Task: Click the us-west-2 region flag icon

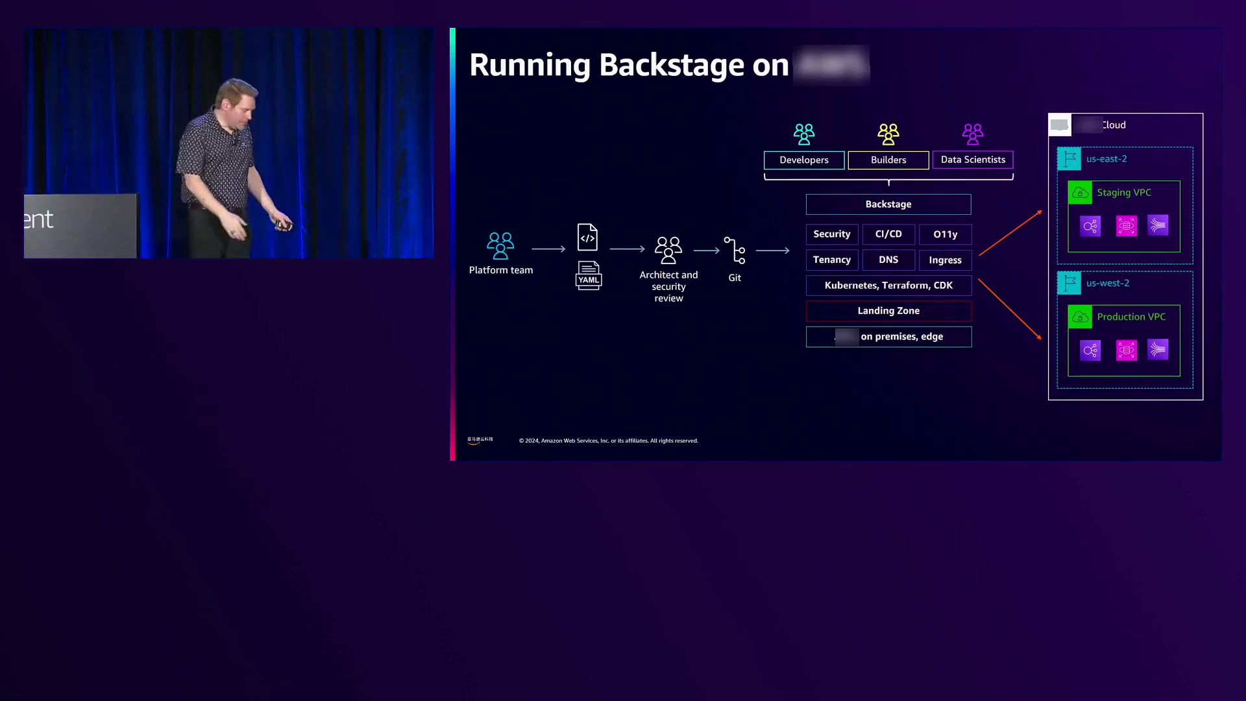Action: coord(1069,284)
